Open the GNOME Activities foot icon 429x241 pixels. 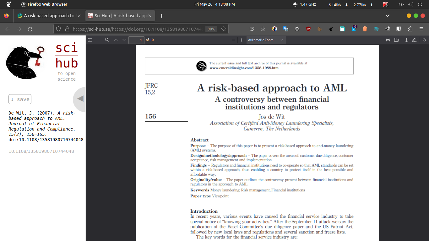pos(9,4)
